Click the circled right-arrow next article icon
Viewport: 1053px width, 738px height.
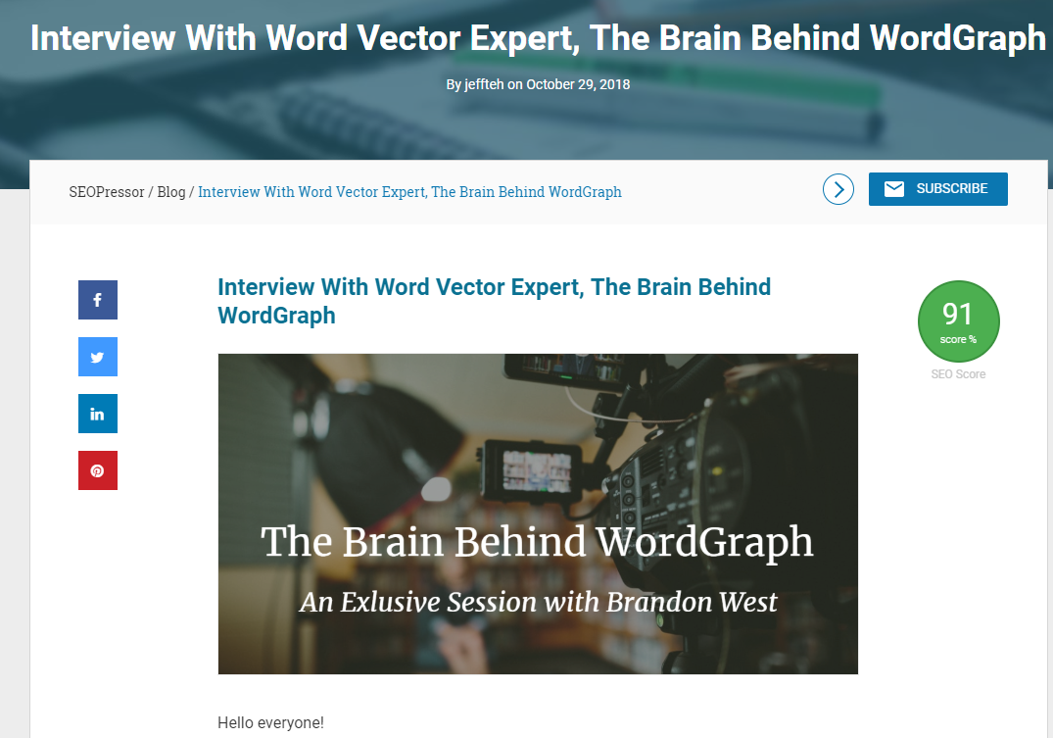point(838,189)
